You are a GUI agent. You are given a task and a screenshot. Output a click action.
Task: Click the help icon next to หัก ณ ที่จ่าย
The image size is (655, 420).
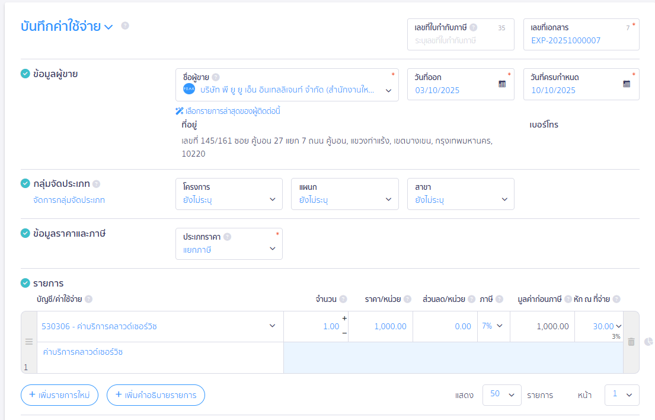pyautogui.click(x=616, y=299)
